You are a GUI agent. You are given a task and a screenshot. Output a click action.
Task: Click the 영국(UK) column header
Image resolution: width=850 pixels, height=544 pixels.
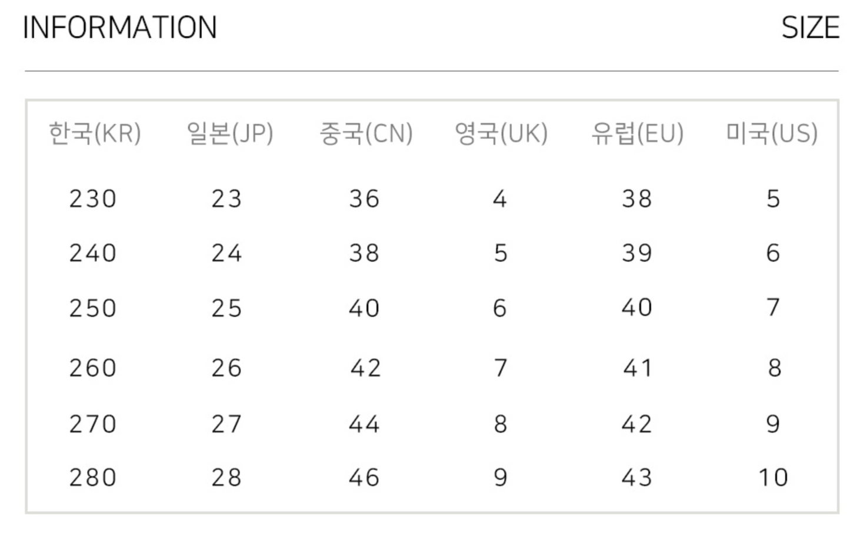point(501,133)
